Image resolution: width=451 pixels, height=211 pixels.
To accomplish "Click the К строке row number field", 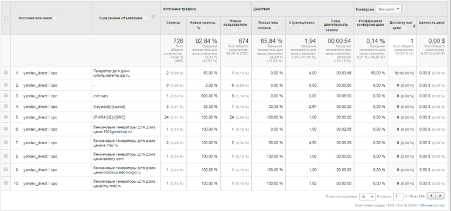I will (x=398, y=196).
